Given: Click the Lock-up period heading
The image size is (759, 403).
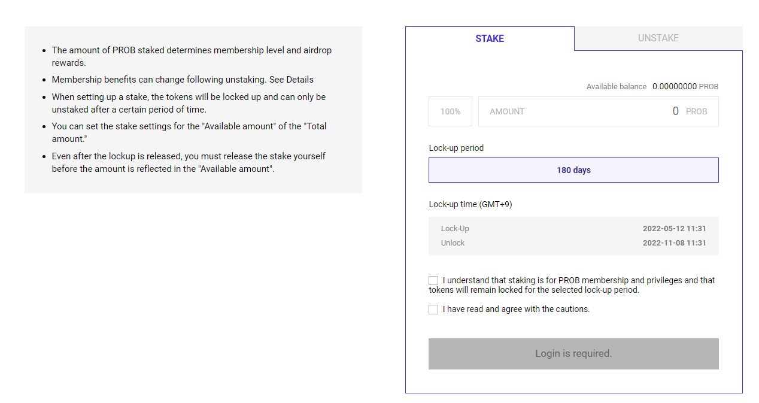Looking at the screenshot, I should (x=456, y=148).
